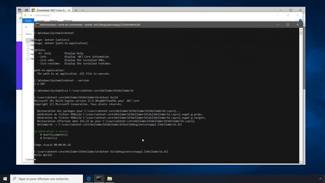This screenshot has height=183, width=325.
Task: Click the 'Temps écoulé' line
Action: point(52,145)
